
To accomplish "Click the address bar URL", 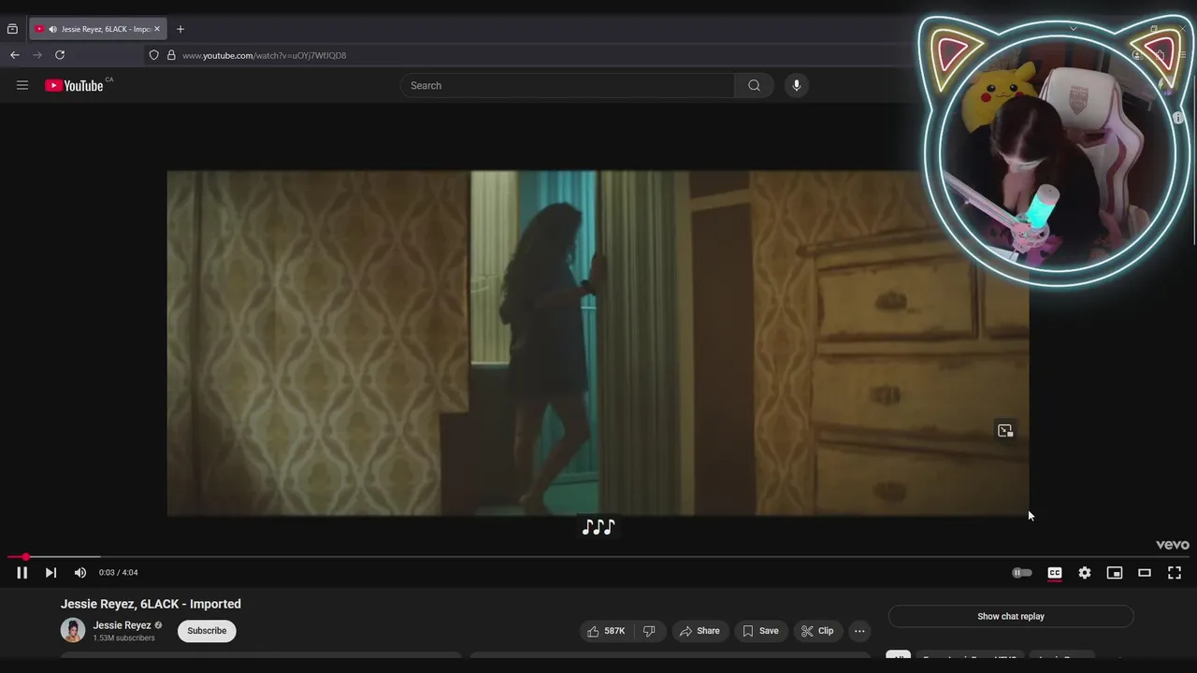I will pos(265,55).
